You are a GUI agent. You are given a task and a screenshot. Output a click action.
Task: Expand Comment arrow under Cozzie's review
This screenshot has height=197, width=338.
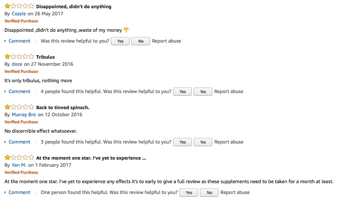pyautogui.click(x=5, y=41)
